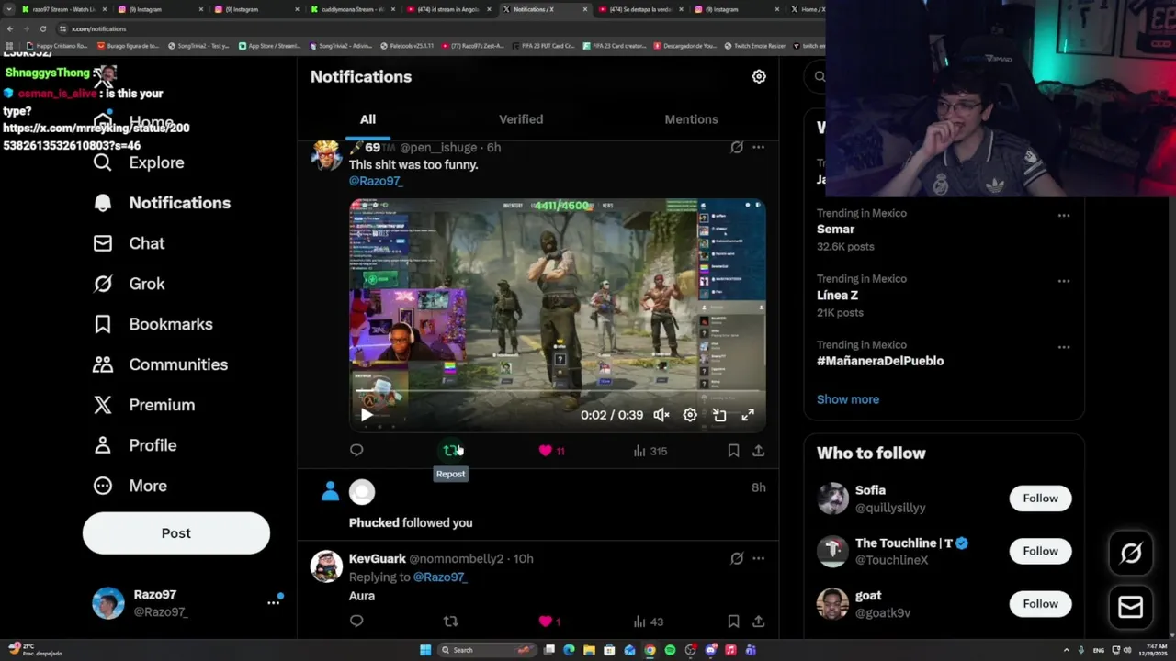Repost the pen_ishuge post
Viewport: 1176px width, 661px height.
pyautogui.click(x=450, y=451)
